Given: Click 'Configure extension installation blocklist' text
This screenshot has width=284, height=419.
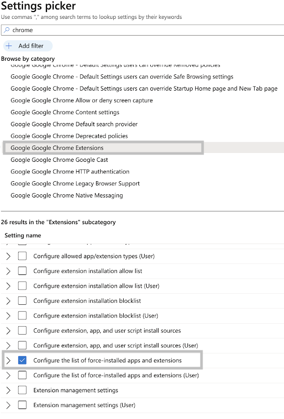Looking at the screenshot, I should point(87,301).
